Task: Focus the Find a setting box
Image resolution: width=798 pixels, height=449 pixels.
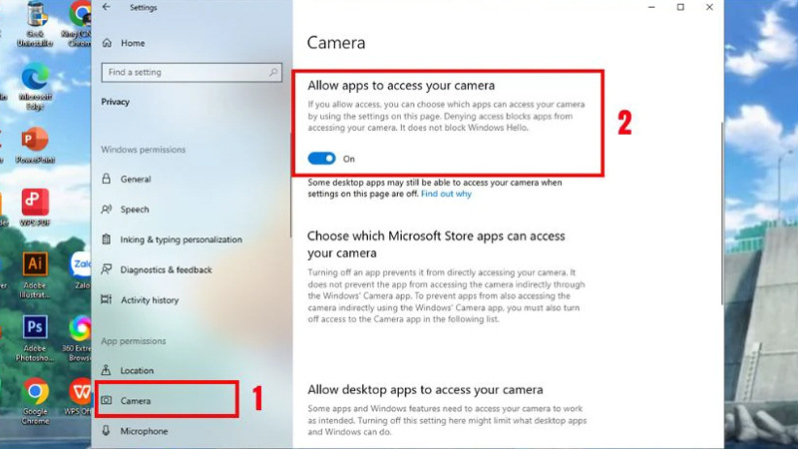Action: coord(192,72)
